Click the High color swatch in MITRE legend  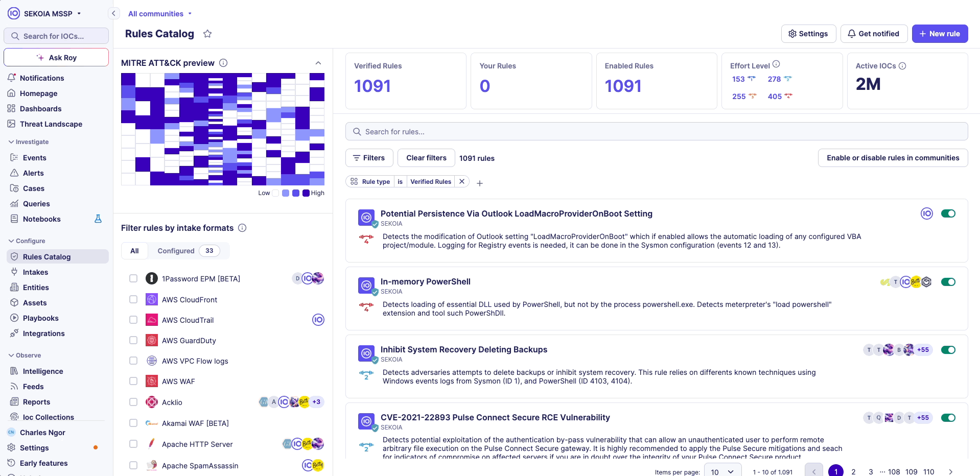[306, 193]
